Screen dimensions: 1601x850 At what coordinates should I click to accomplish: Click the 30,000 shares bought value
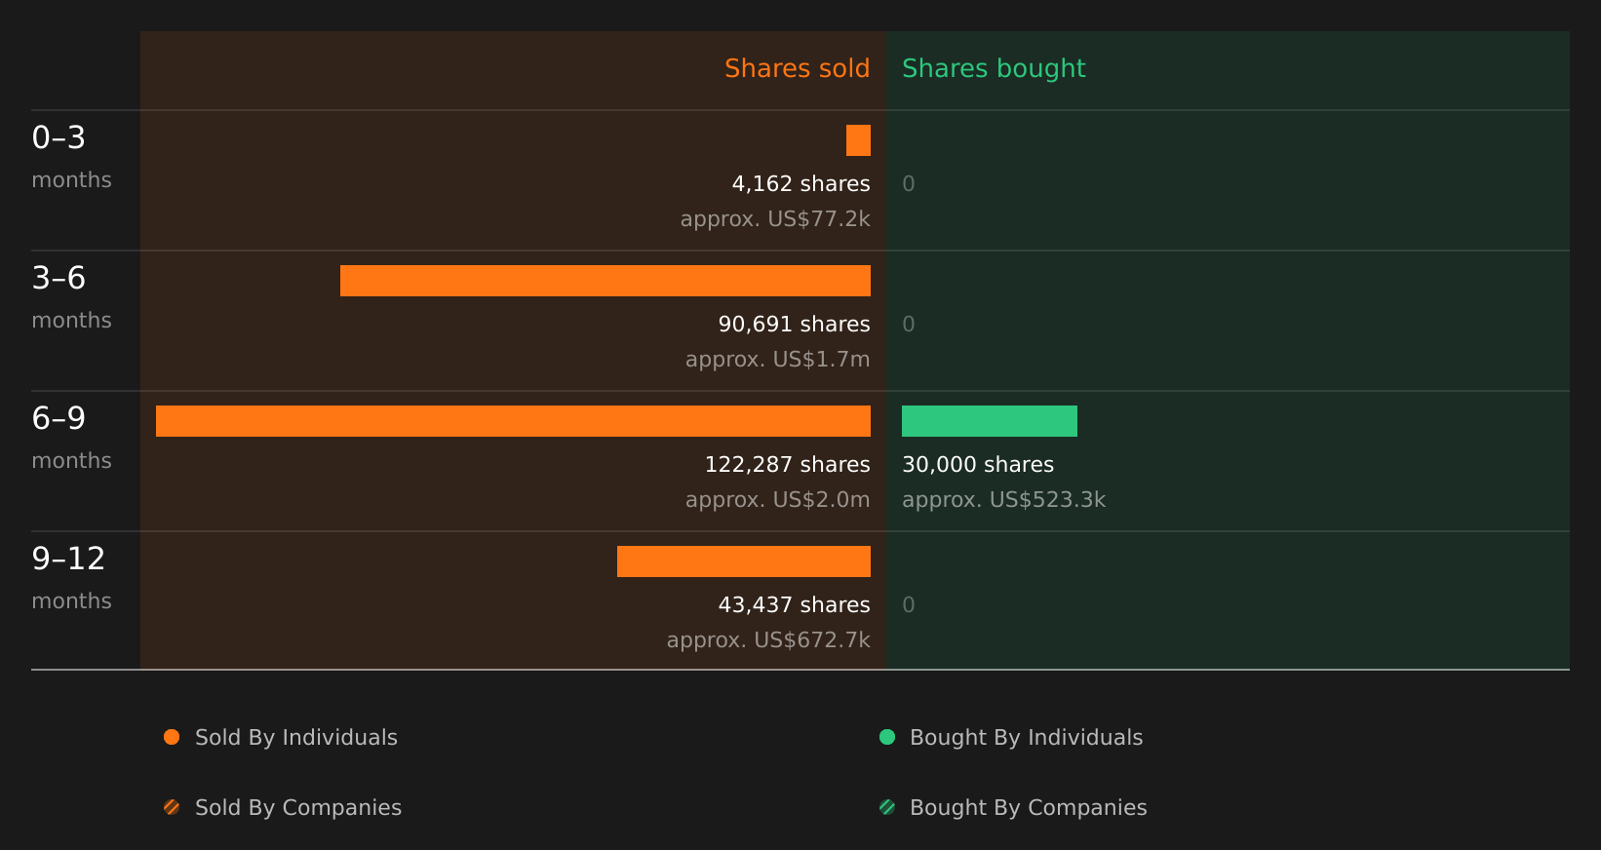click(978, 464)
